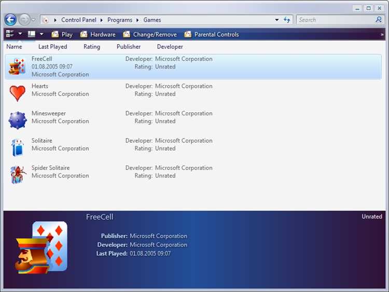Select the Spider Solitaire spider icon
The image size is (389, 292).
coord(18,175)
